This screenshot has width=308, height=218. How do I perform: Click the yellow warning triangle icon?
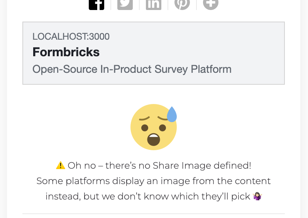[x=61, y=166]
